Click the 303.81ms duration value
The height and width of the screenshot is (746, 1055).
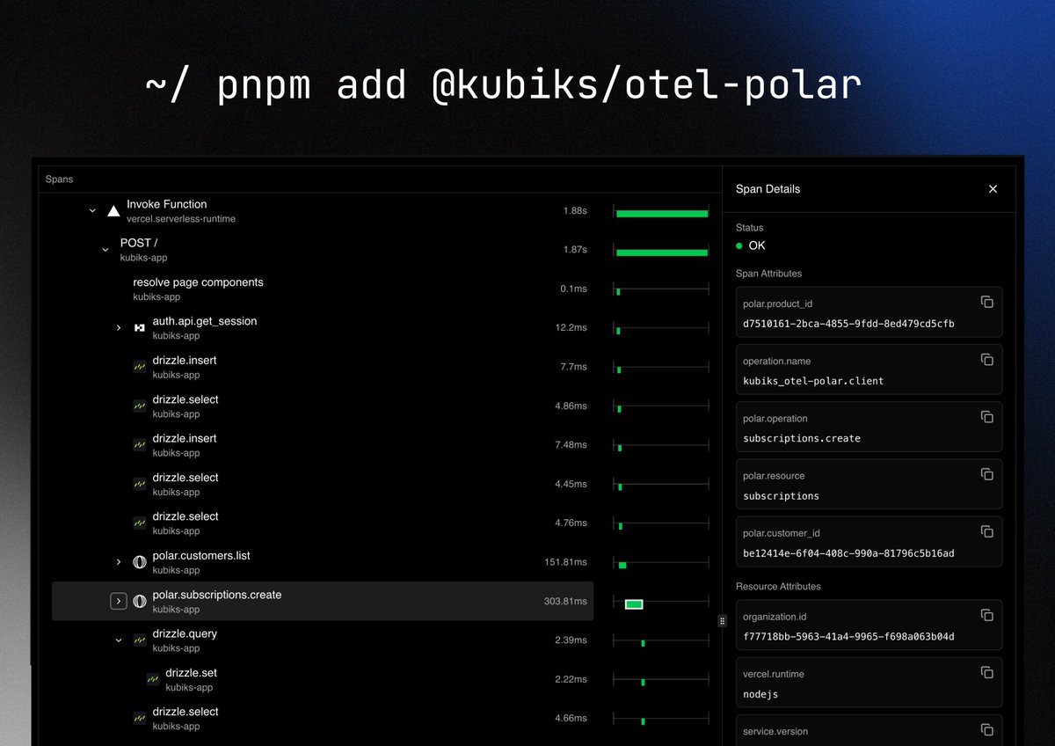point(565,602)
